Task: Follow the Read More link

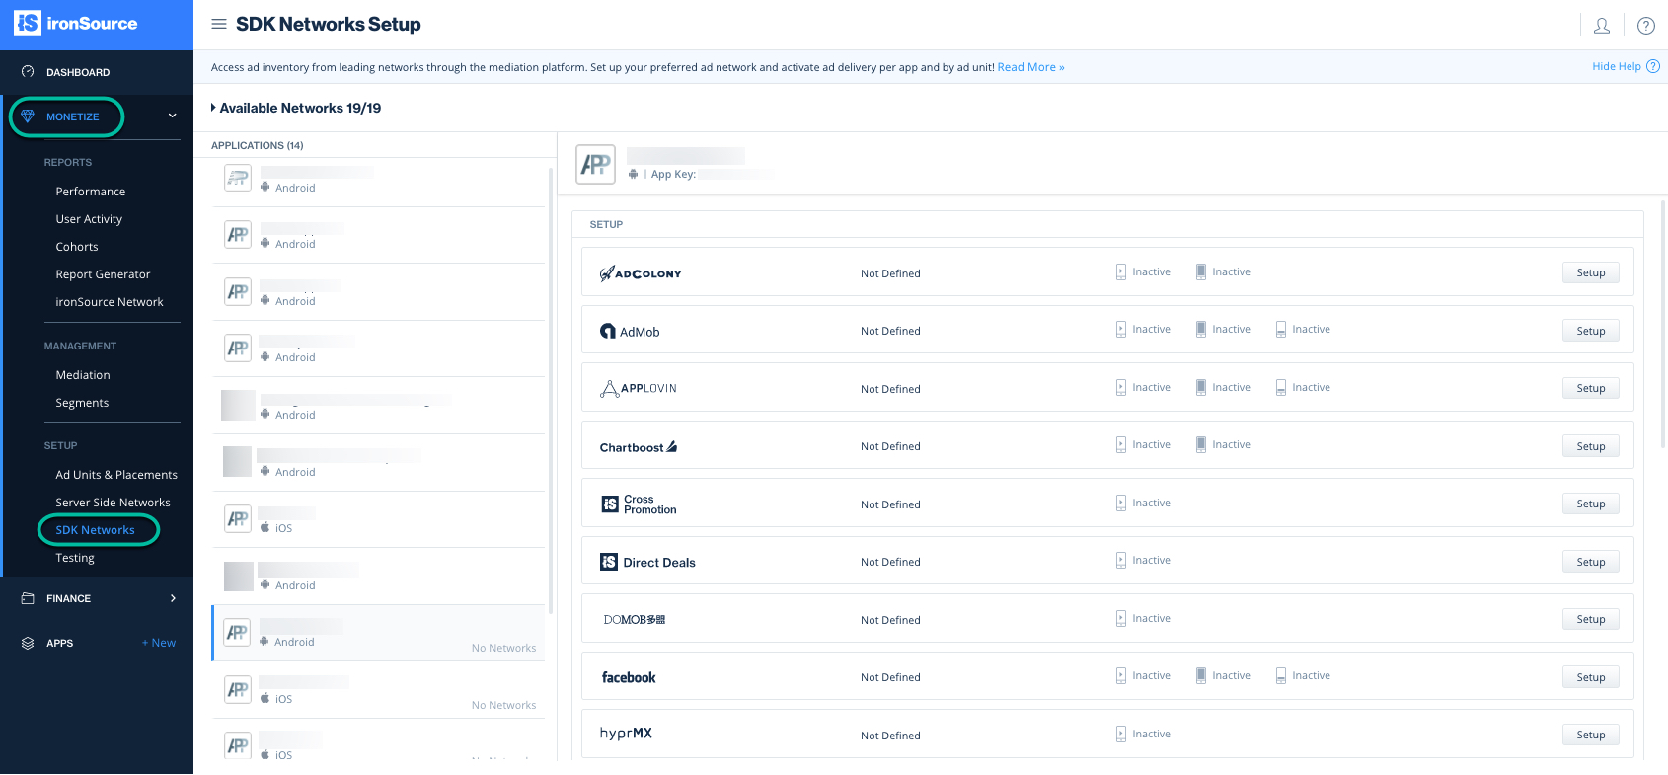Action: click(1029, 67)
